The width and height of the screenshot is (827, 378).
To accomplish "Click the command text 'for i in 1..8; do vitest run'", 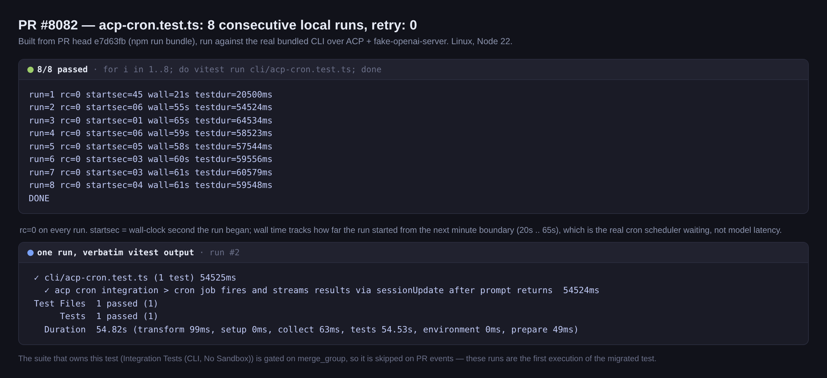I will click(242, 69).
